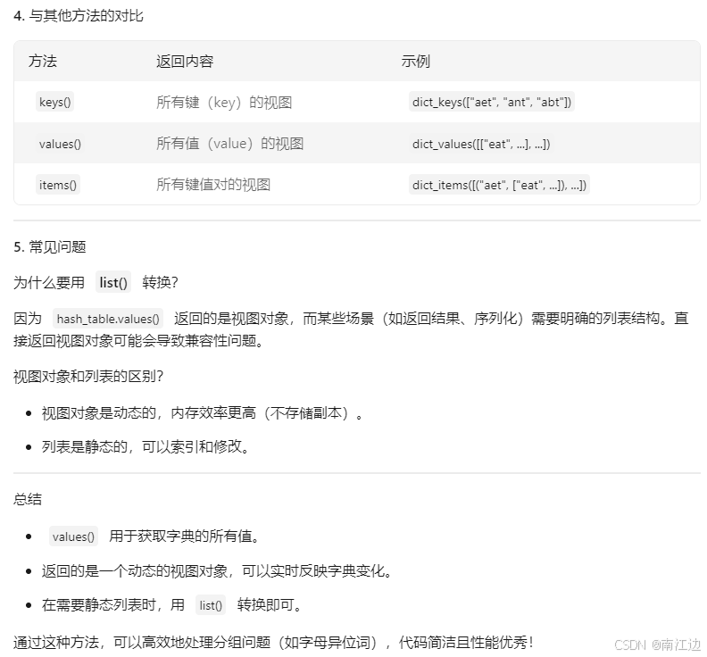Click the heading '5. 常见问题'
The height and width of the screenshot is (657, 707).
50,247
